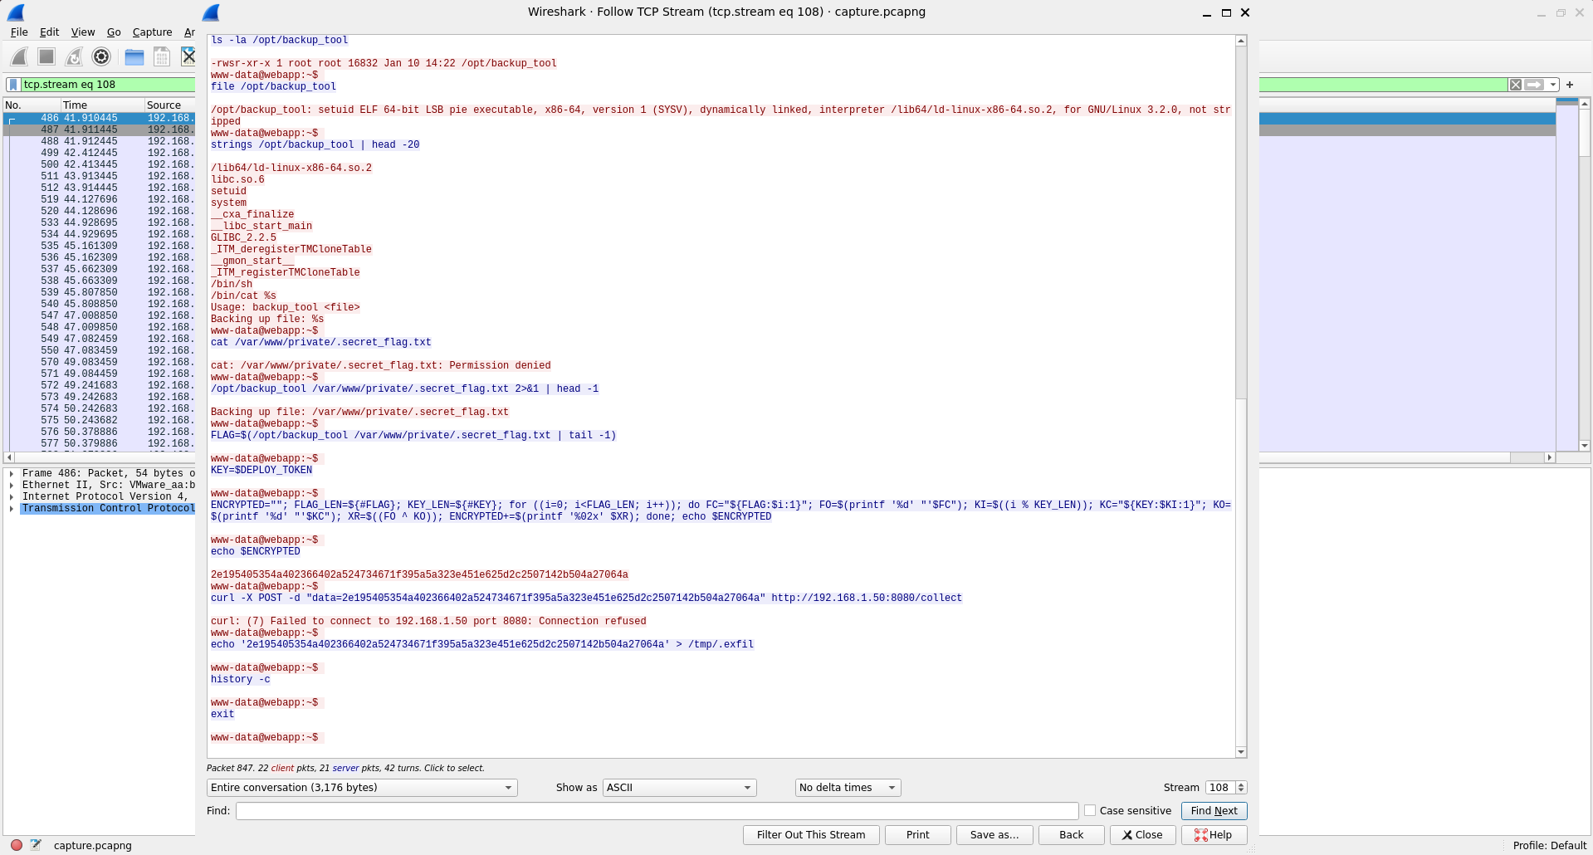Increase the Stream number with the up arrow

pos(1241,784)
